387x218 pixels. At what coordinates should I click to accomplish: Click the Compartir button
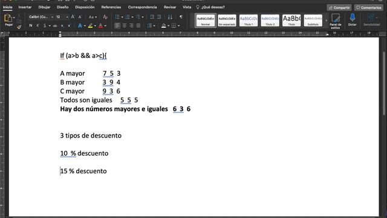(x=339, y=8)
